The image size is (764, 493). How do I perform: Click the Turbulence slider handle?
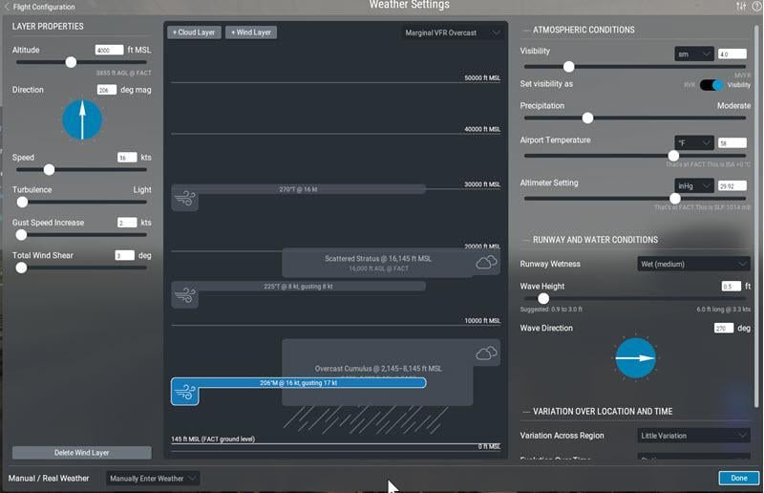pyautogui.click(x=22, y=202)
